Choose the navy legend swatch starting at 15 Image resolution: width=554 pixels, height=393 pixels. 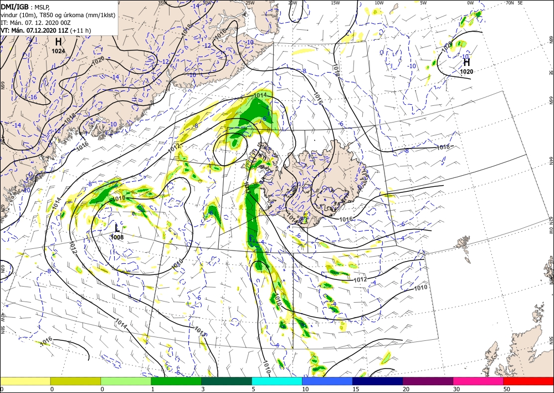[x=378, y=381]
